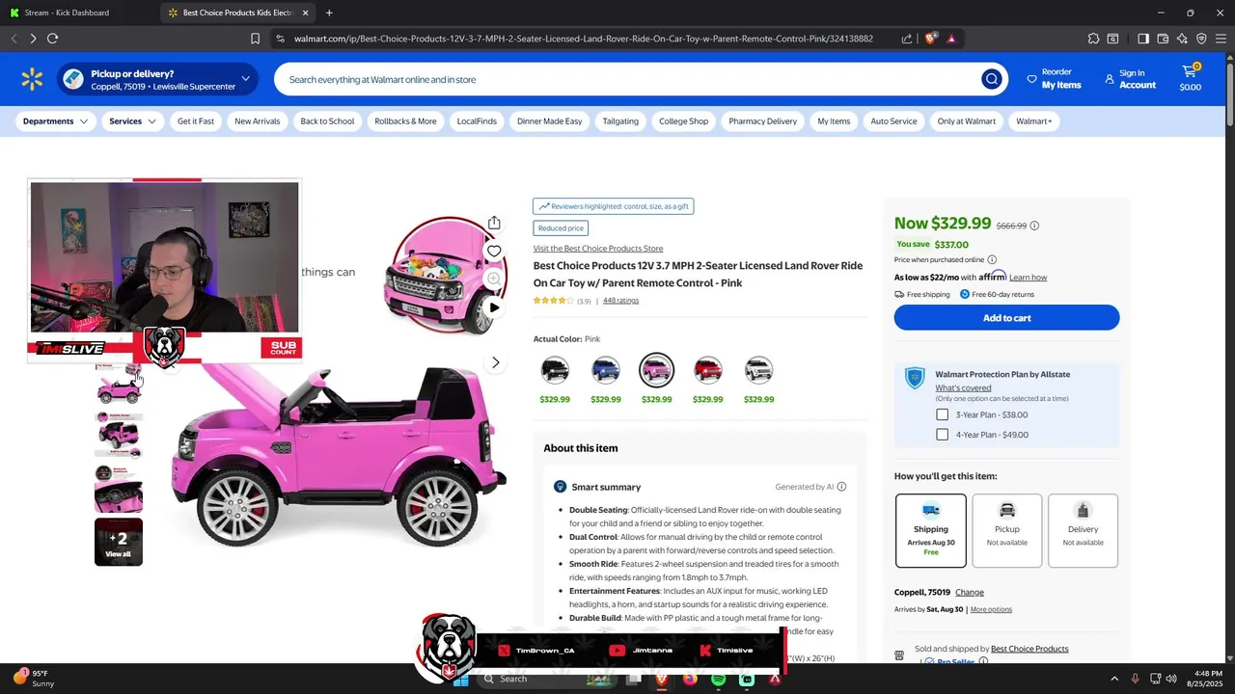
Task: Open the 448 ratings link
Action: 620,301
